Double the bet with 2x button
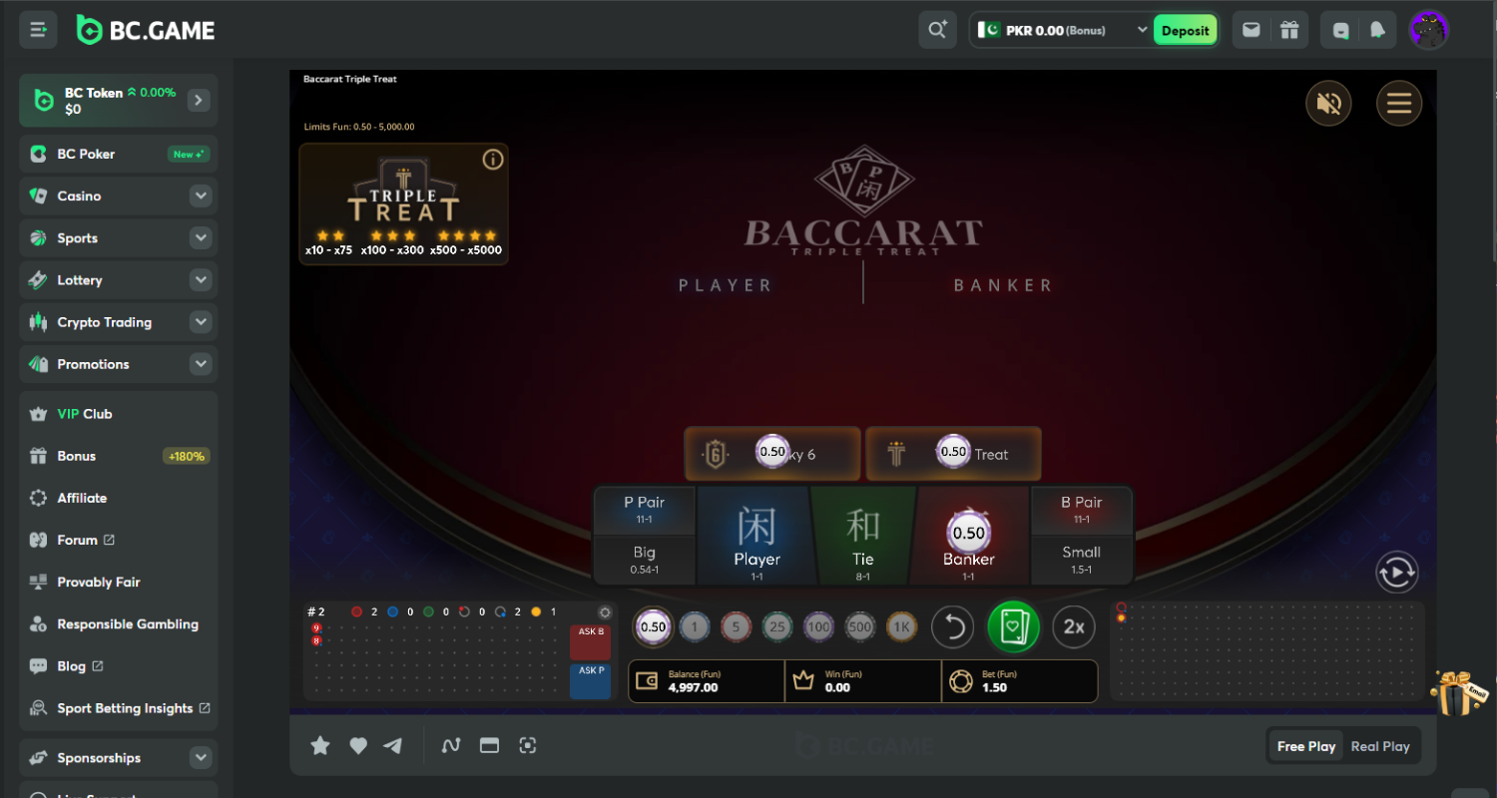The image size is (1497, 798). (x=1074, y=627)
